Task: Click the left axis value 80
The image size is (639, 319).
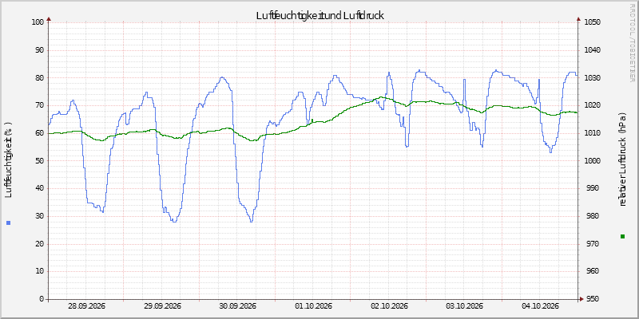Action: (39, 78)
